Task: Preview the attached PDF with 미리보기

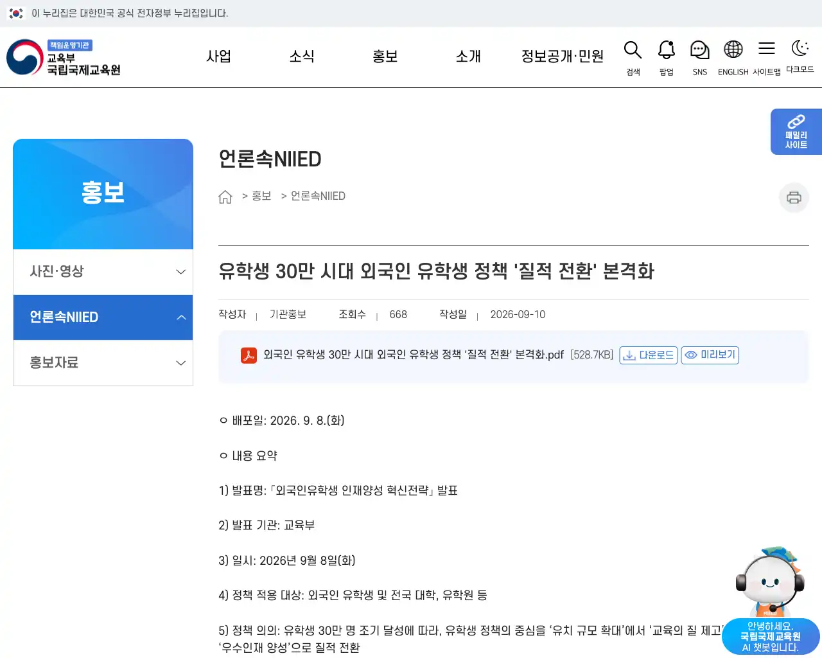Action: (710, 355)
